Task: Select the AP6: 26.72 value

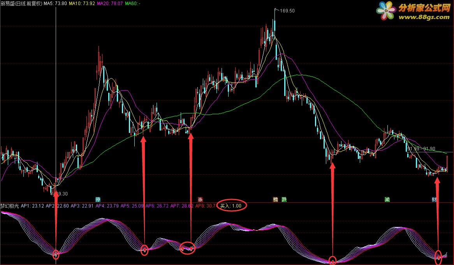Action: pos(157,206)
